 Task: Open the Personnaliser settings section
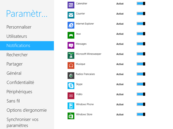(19, 27)
